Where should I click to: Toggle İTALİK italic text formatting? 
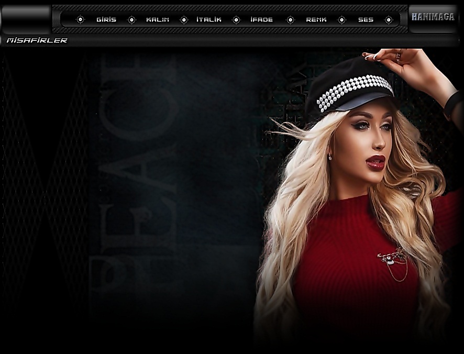tap(209, 19)
